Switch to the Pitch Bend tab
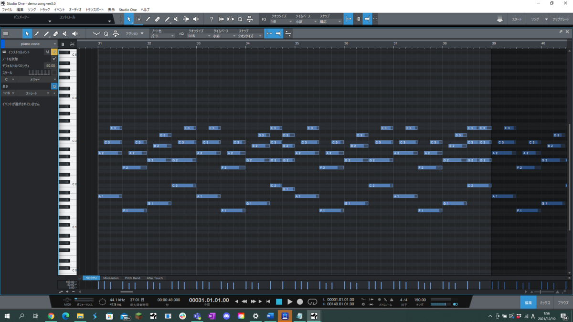This screenshot has width=573, height=322. (x=133, y=278)
